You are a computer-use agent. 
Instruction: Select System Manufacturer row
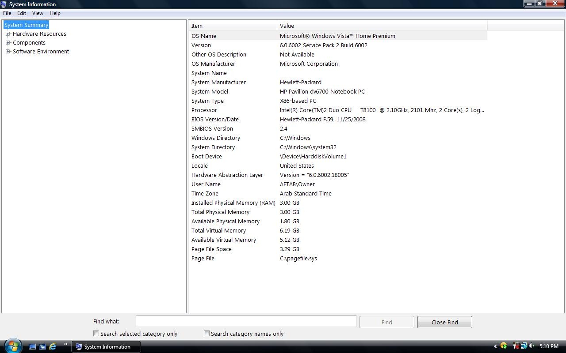(338, 82)
